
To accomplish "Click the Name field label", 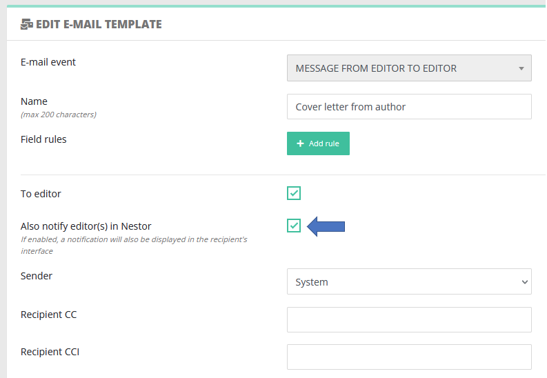I will click(34, 101).
